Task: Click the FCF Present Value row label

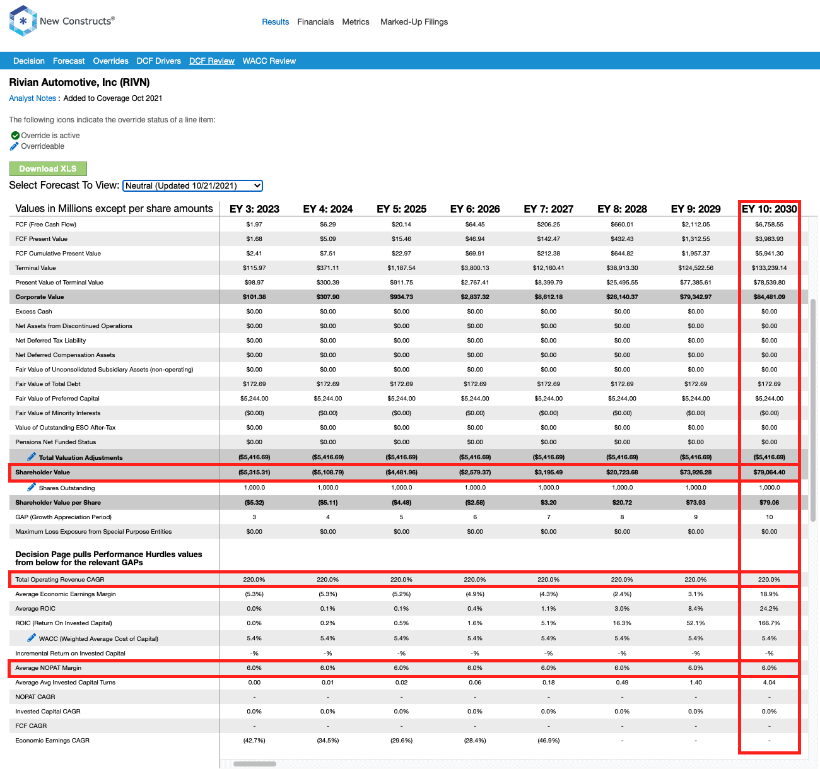Action: click(42, 239)
